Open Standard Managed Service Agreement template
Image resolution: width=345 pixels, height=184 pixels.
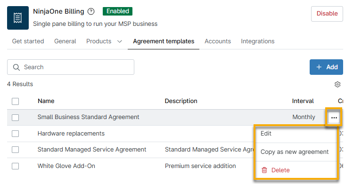click(92, 150)
